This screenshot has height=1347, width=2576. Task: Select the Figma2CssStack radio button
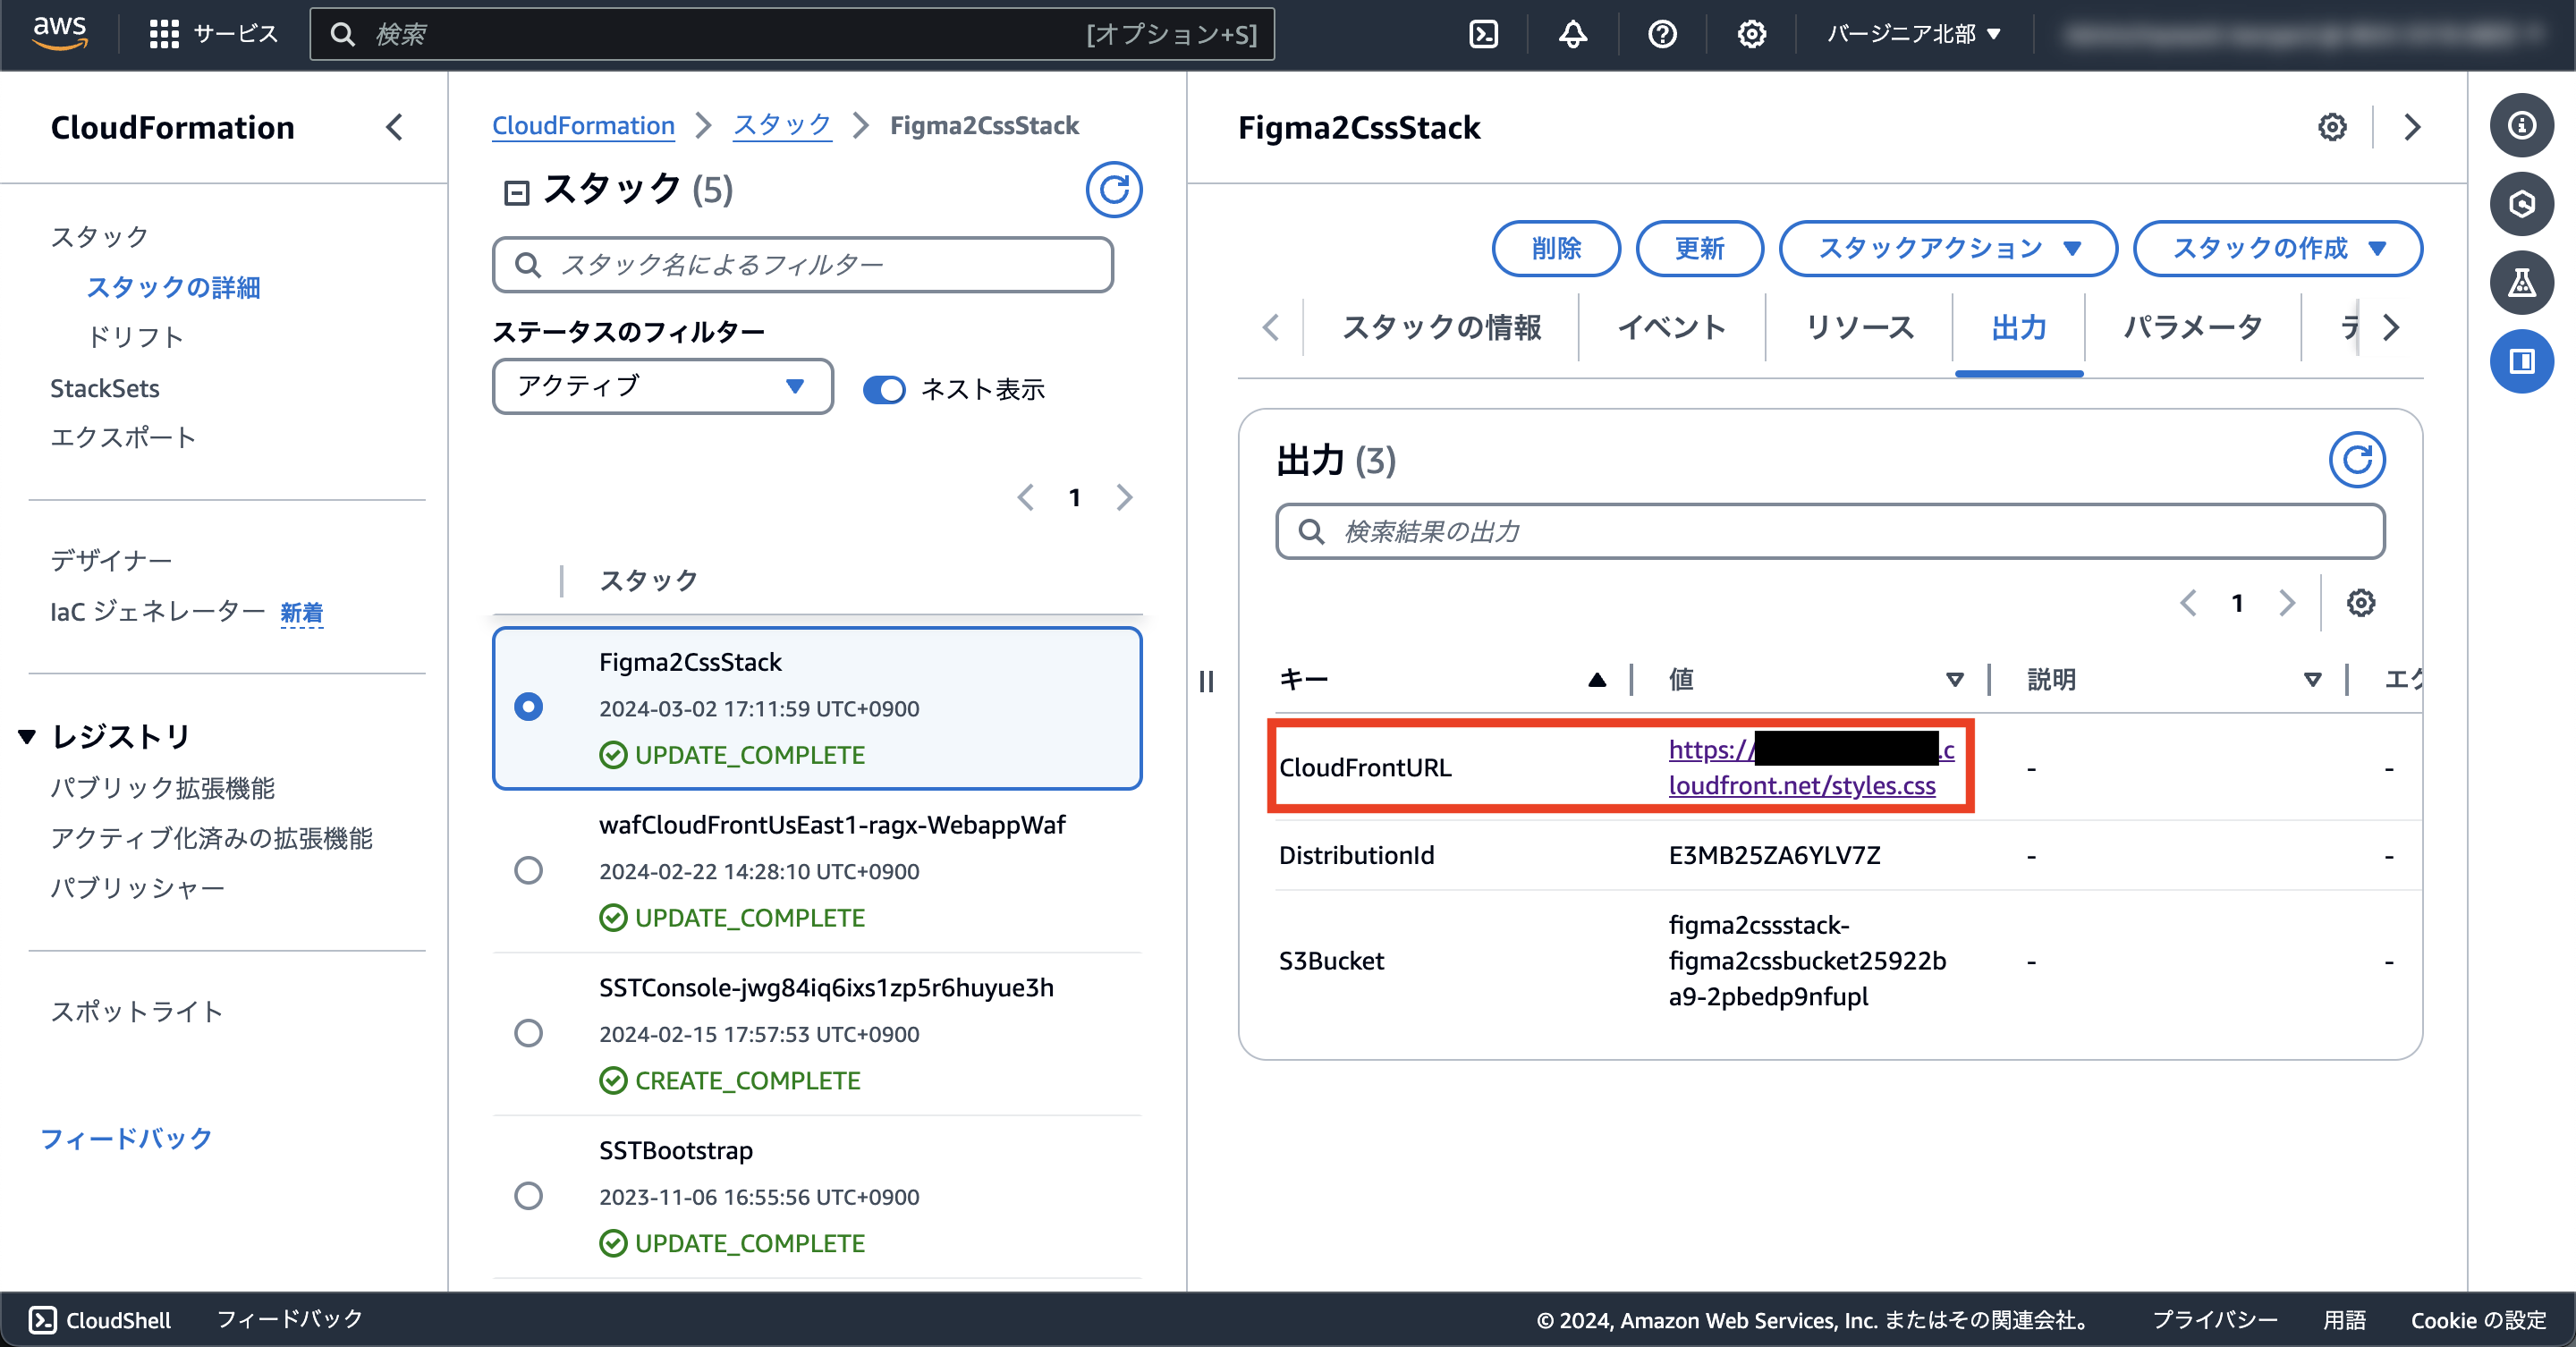(x=528, y=707)
